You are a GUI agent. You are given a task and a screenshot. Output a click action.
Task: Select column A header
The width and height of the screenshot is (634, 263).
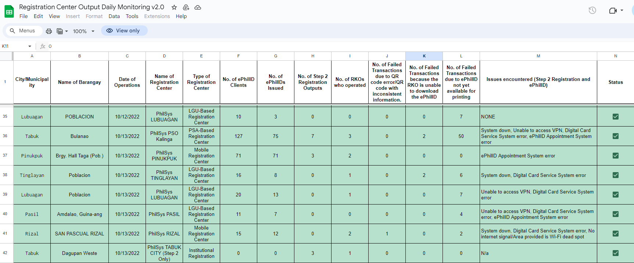(32, 56)
